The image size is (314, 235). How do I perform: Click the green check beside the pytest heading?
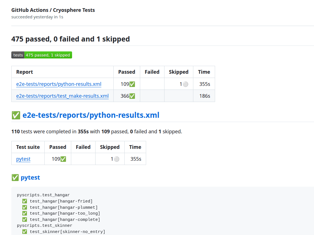coord(15,177)
